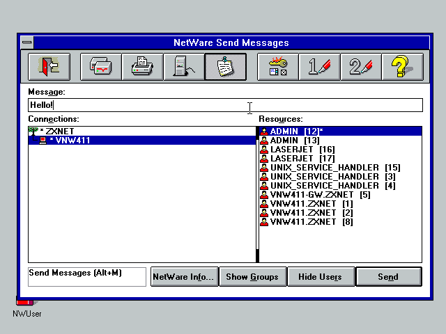Click the NWUser minimized desktop icon
This screenshot has height=334, width=446.
26,308
